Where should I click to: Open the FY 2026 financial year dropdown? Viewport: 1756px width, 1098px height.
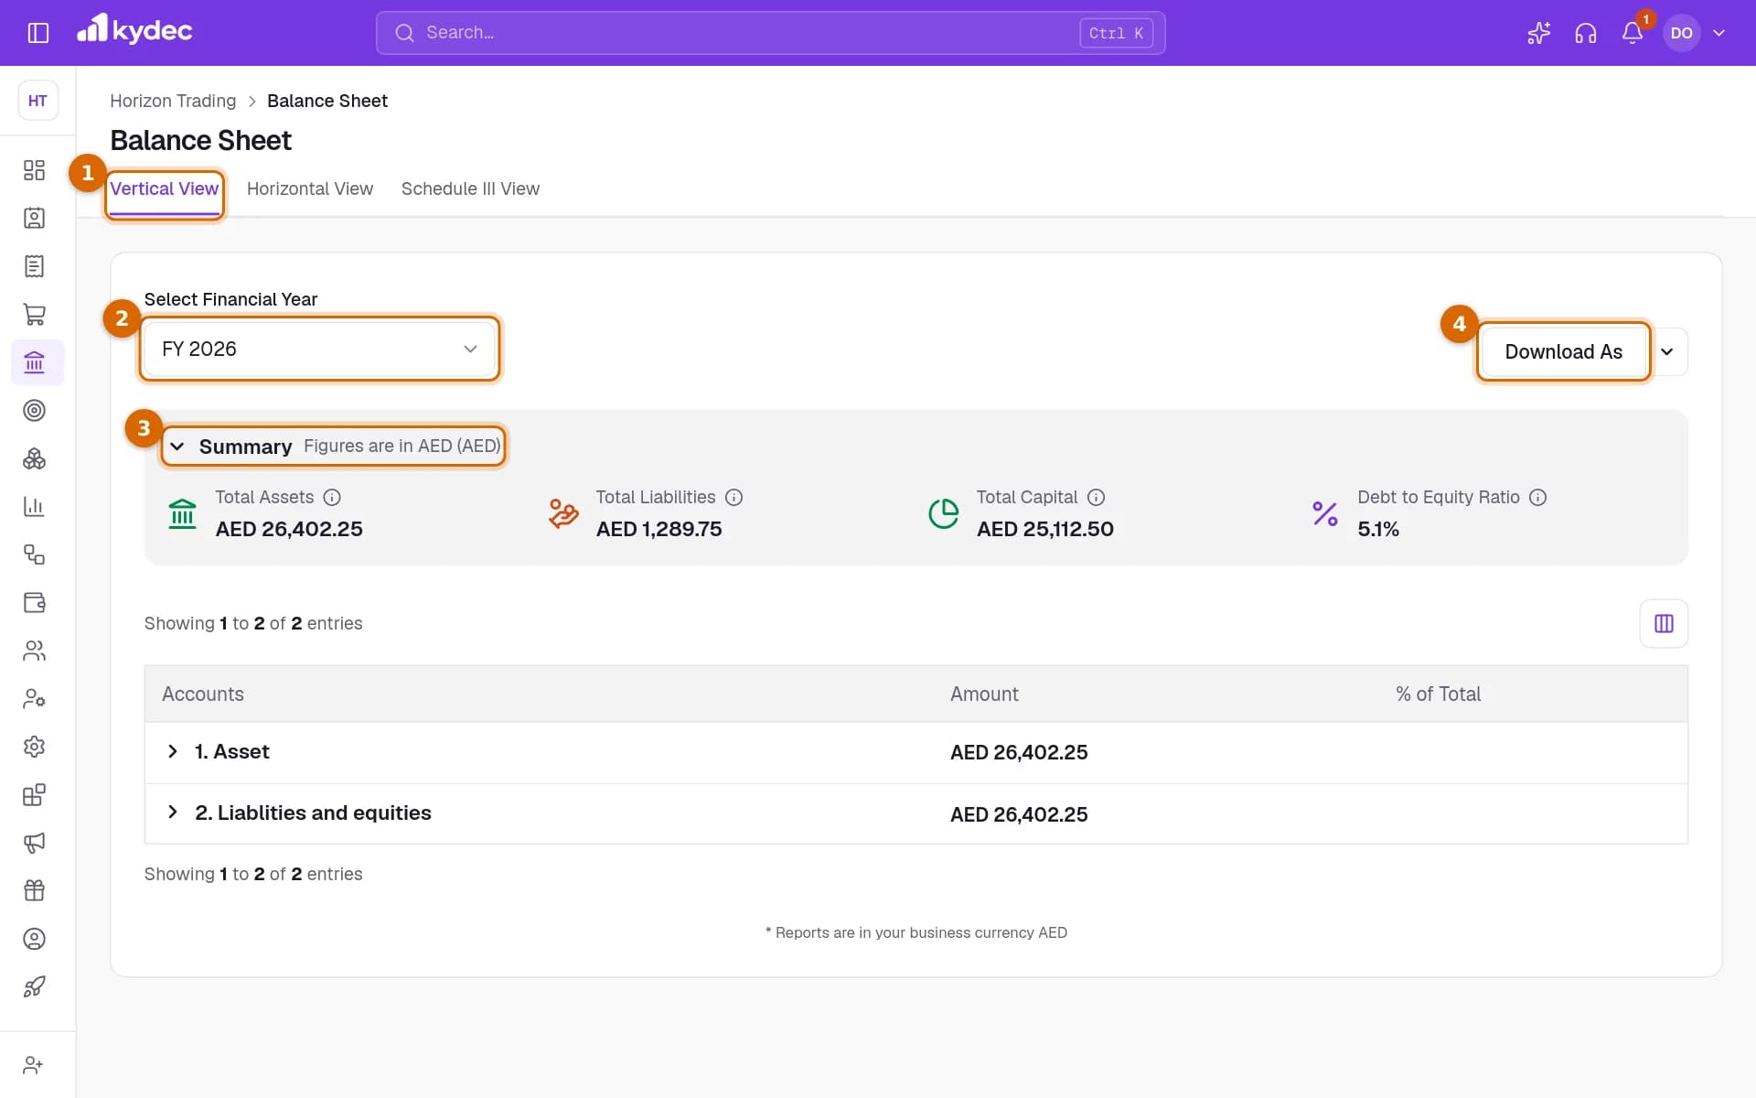pyautogui.click(x=319, y=349)
